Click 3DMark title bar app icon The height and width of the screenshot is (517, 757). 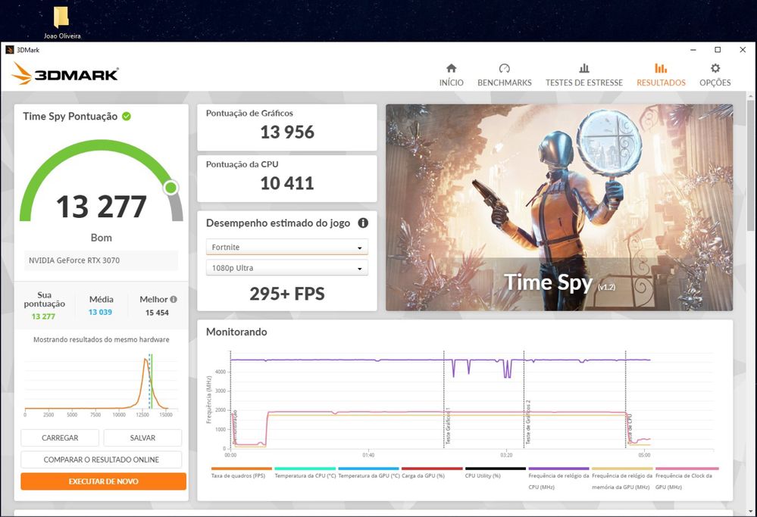coord(10,50)
